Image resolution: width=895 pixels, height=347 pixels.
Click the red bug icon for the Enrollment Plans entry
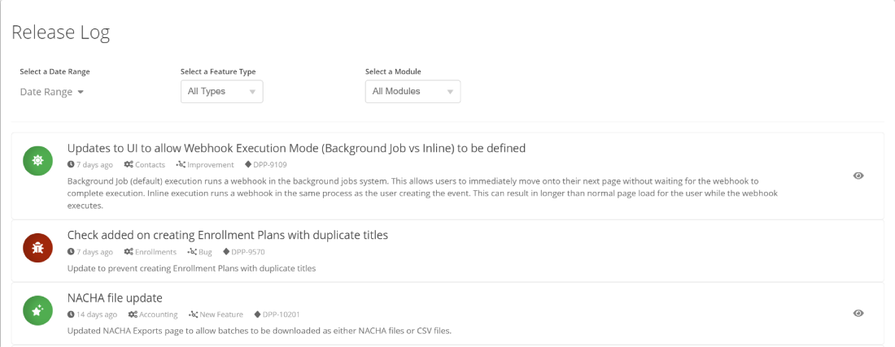(37, 247)
